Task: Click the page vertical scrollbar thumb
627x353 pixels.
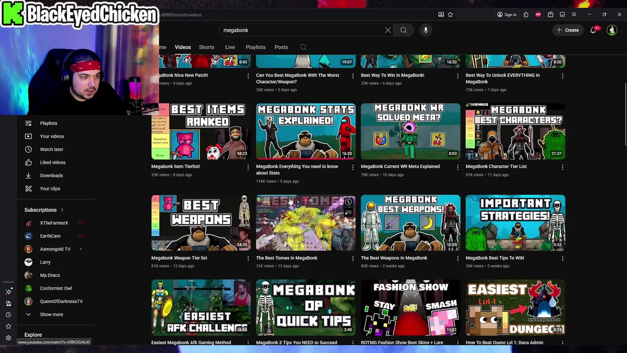Action: 625,114
